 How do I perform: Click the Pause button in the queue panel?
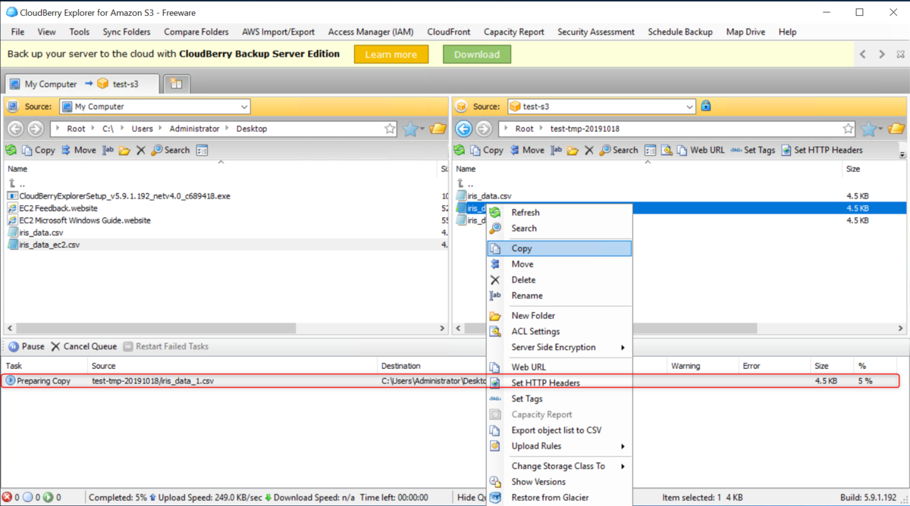tap(27, 346)
